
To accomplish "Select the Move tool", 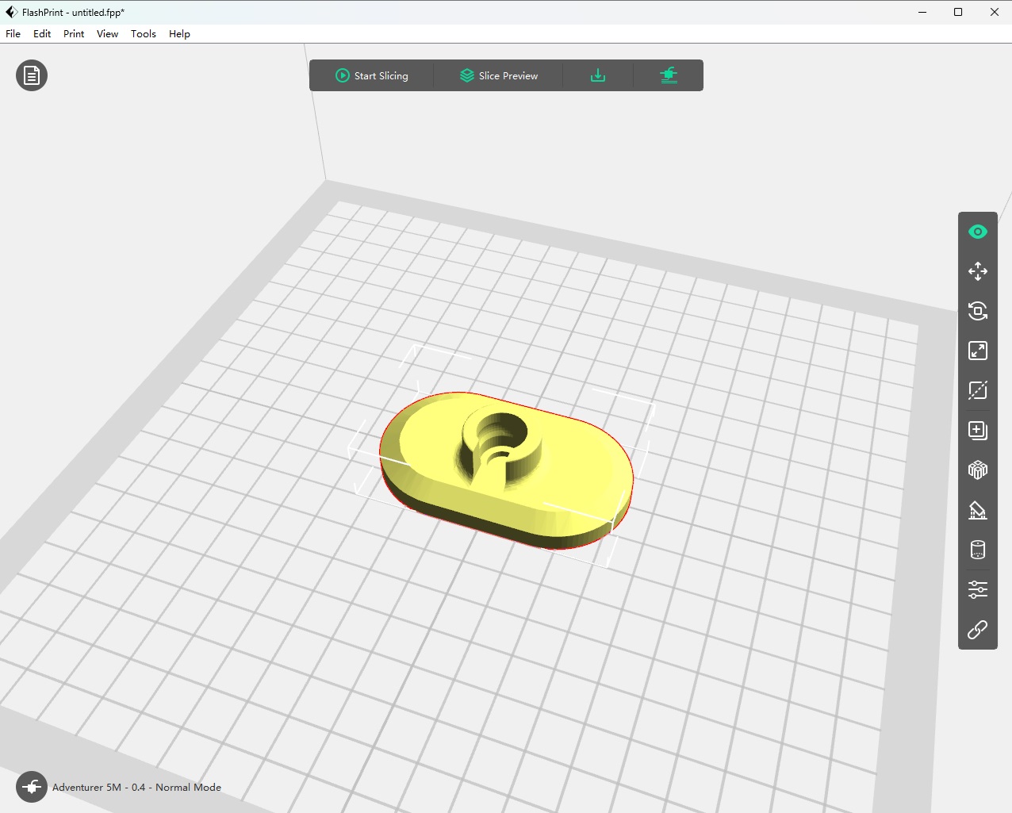I will [x=978, y=271].
